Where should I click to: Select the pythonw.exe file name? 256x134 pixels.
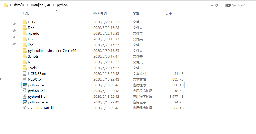click(38, 102)
